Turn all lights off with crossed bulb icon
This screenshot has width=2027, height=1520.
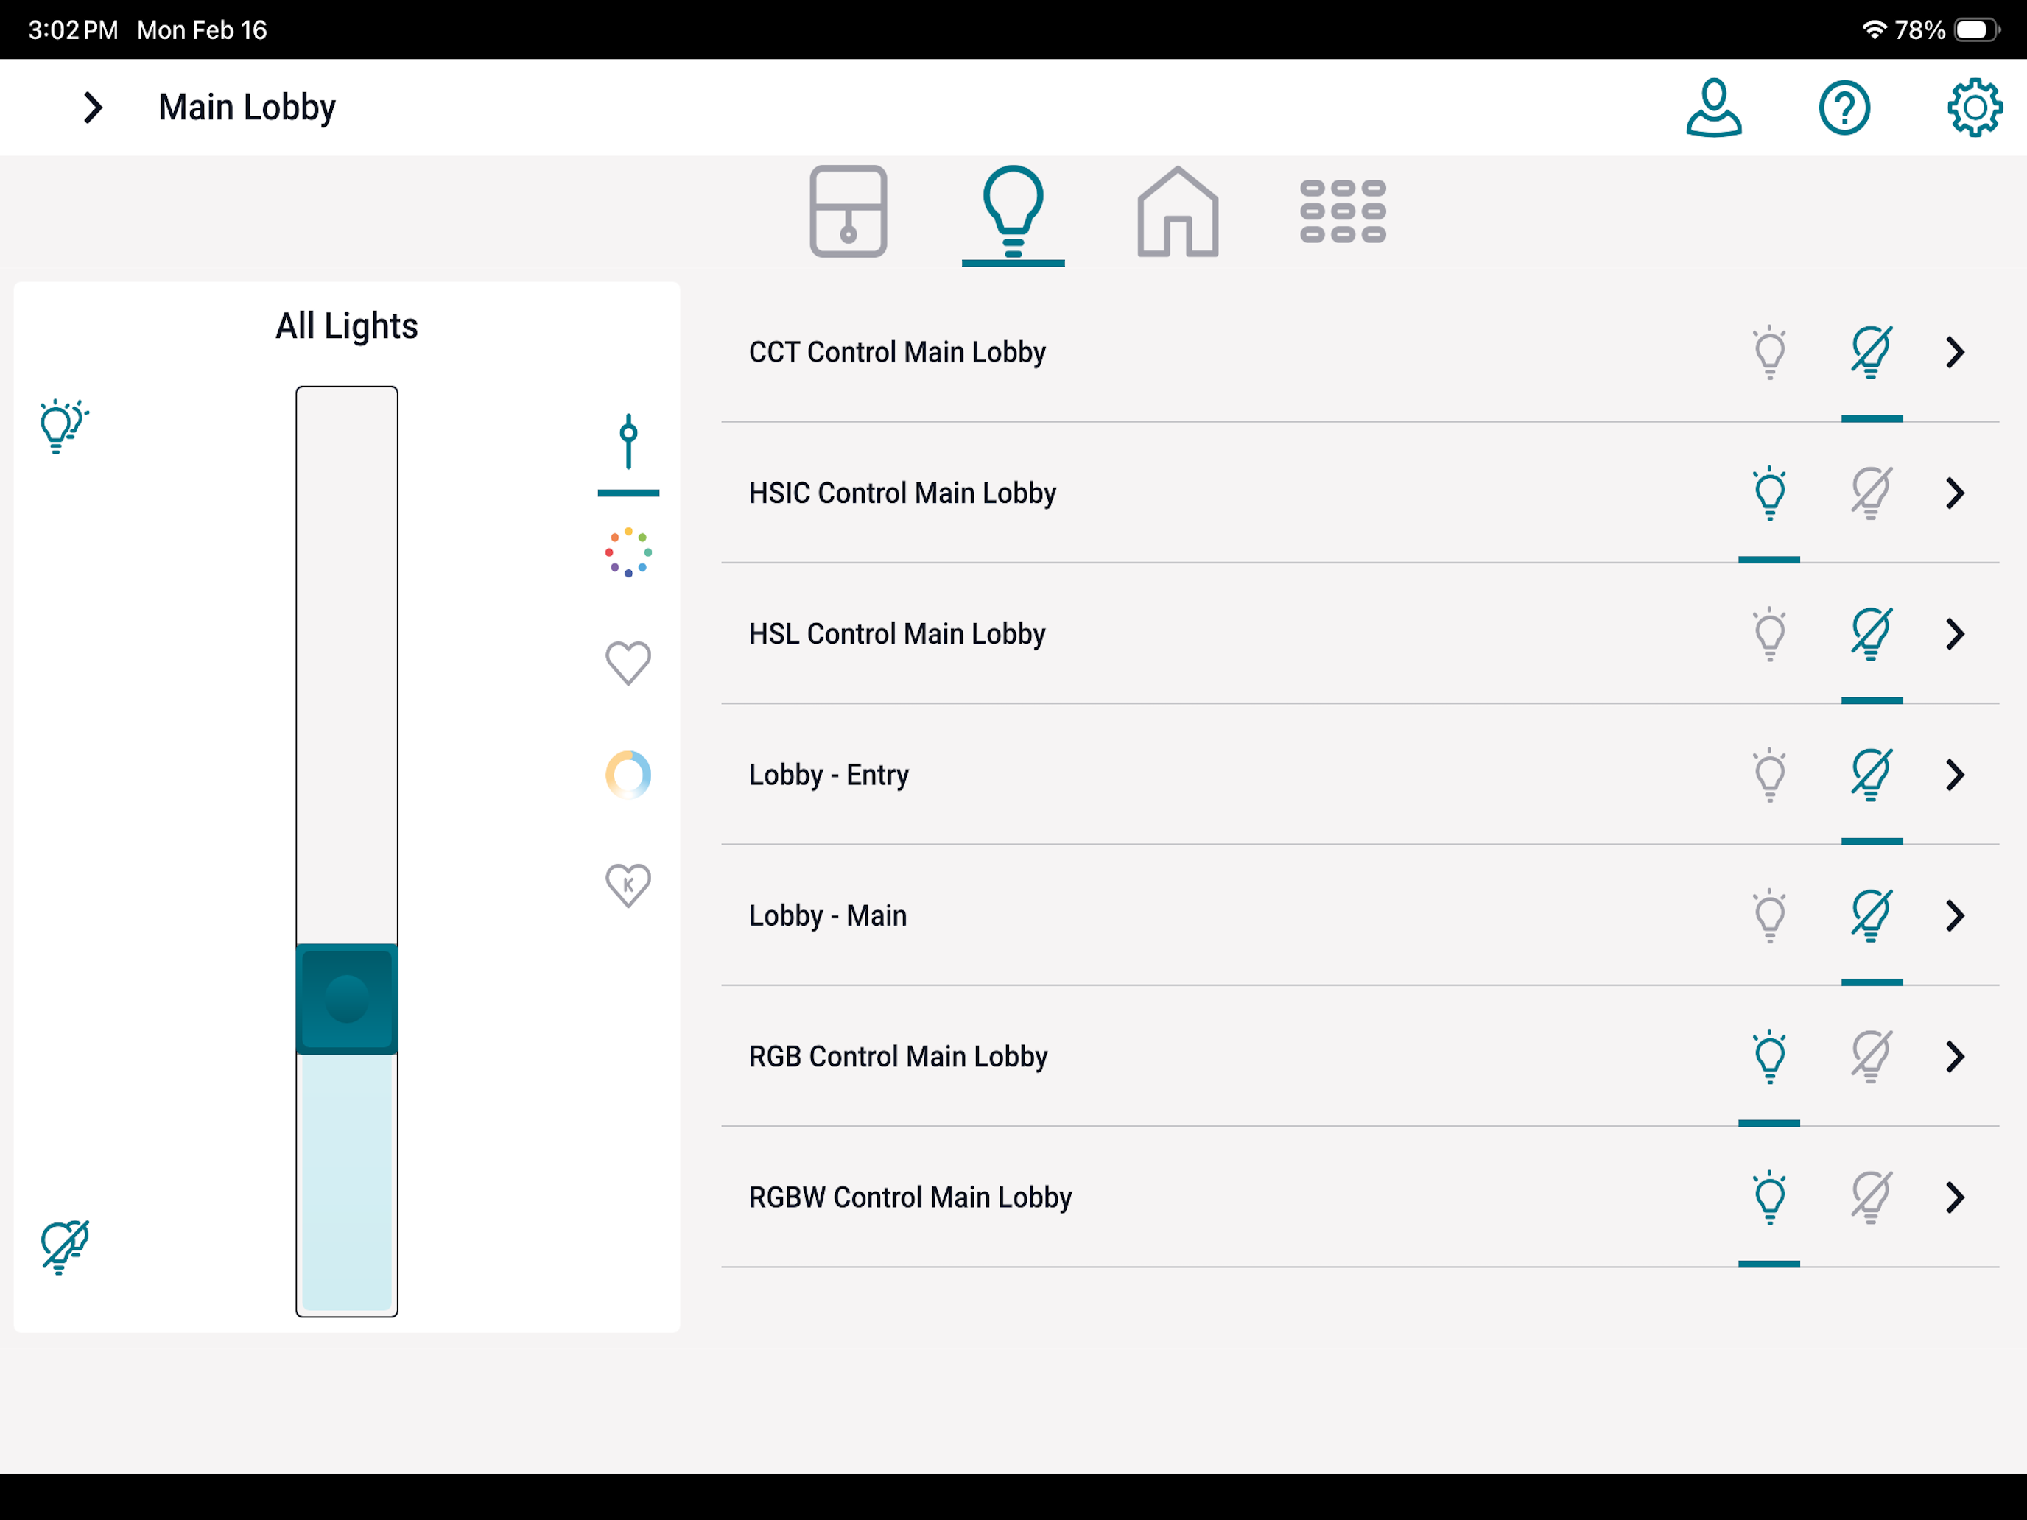64,1247
